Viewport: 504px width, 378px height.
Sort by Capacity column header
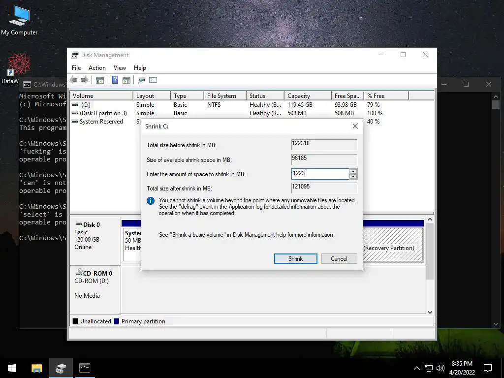coord(308,96)
